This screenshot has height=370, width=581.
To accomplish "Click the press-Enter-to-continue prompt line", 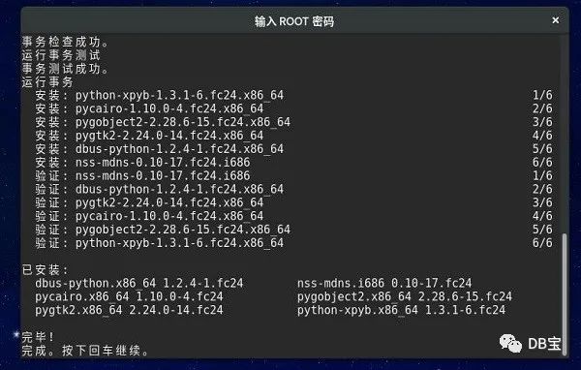I will tap(85, 351).
